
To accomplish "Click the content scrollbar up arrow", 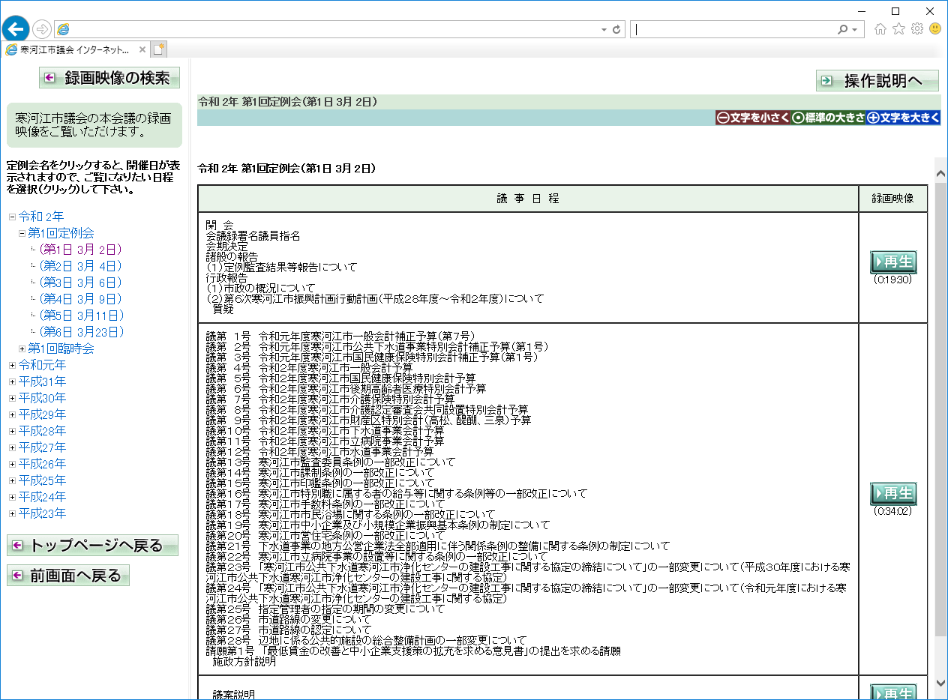I will click(940, 173).
